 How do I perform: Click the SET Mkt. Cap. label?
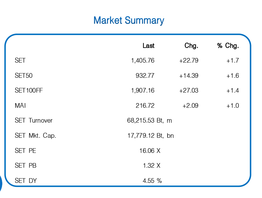tap(35, 136)
